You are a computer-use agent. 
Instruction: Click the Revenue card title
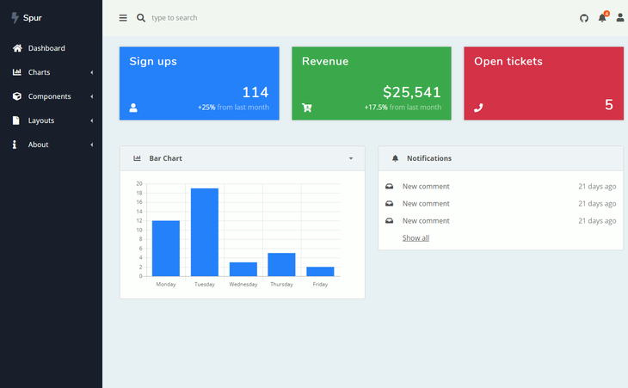[325, 61]
